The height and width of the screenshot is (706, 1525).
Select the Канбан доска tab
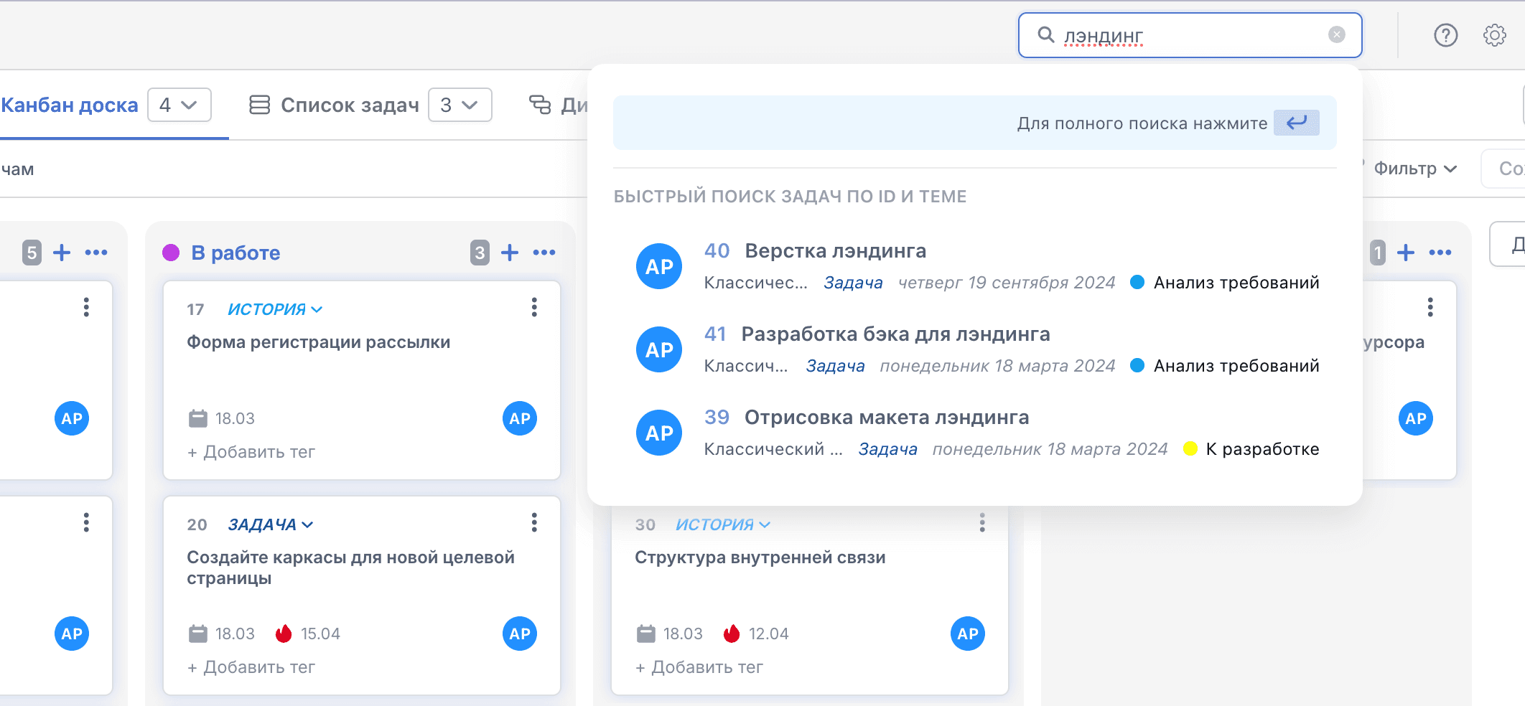(70, 105)
